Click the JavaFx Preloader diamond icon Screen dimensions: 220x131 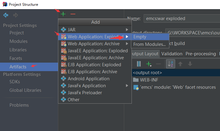[63, 92]
